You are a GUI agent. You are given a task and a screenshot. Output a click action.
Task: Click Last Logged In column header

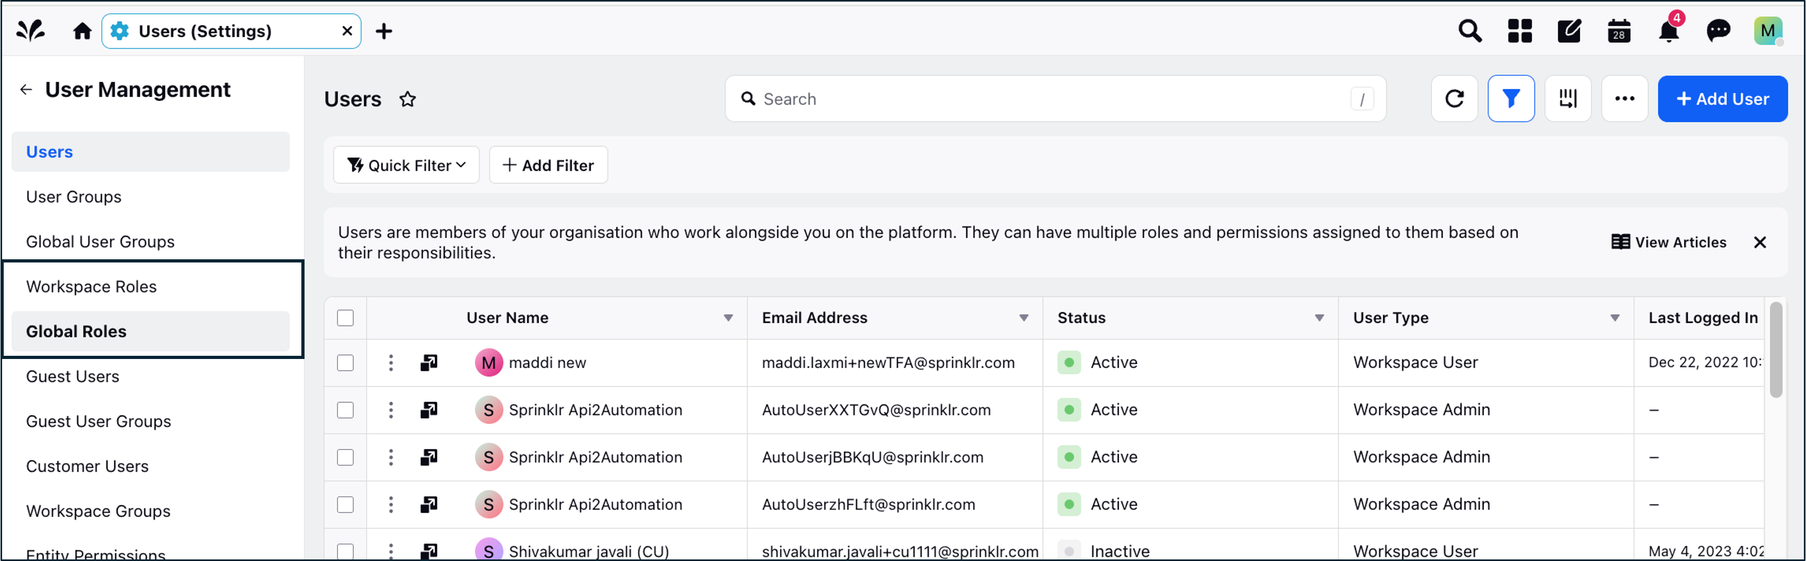pos(1702,318)
